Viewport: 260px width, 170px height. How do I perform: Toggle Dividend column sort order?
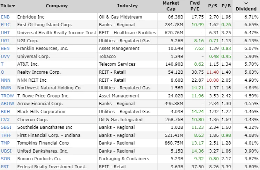pyautogui.click(x=246, y=7)
